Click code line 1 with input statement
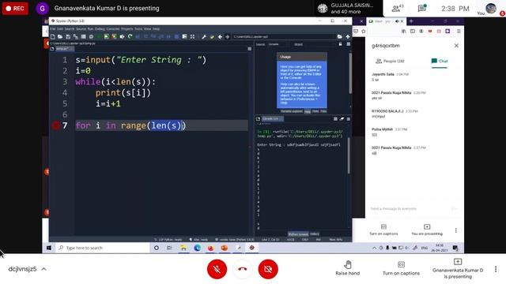The width and height of the screenshot is (506, 284). tap(141, 60)
